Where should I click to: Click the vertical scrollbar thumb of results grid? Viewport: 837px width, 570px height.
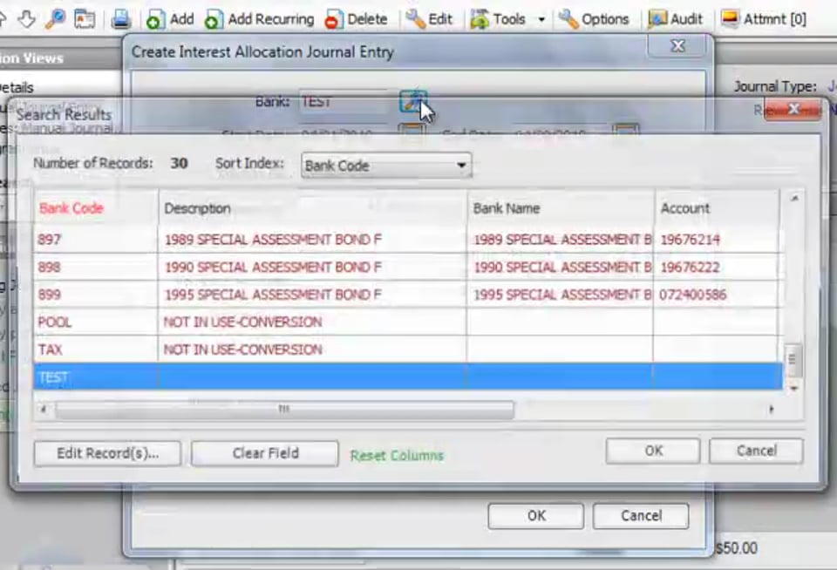click(793, 359)
